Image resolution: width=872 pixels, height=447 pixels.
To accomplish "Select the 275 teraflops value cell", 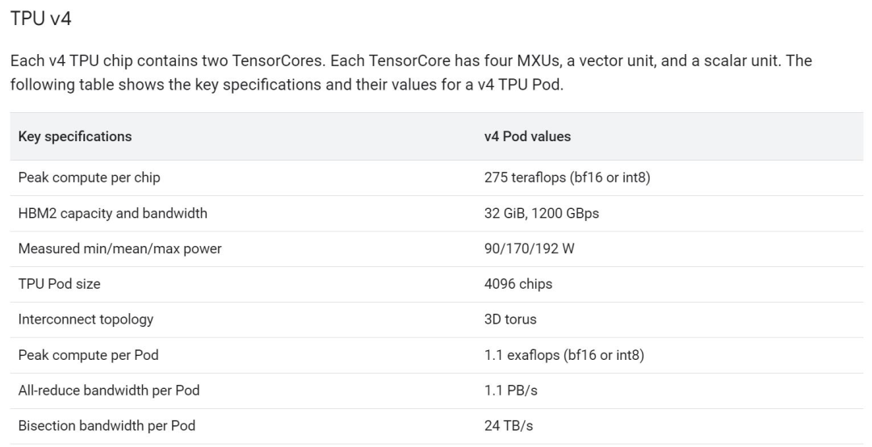I will [x=567, y=178].
